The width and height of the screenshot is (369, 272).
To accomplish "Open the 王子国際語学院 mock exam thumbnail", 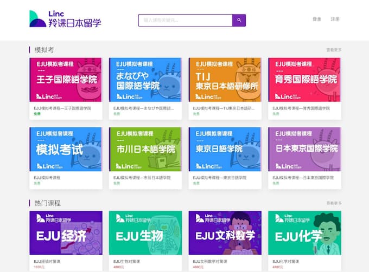I will (66, 80).
